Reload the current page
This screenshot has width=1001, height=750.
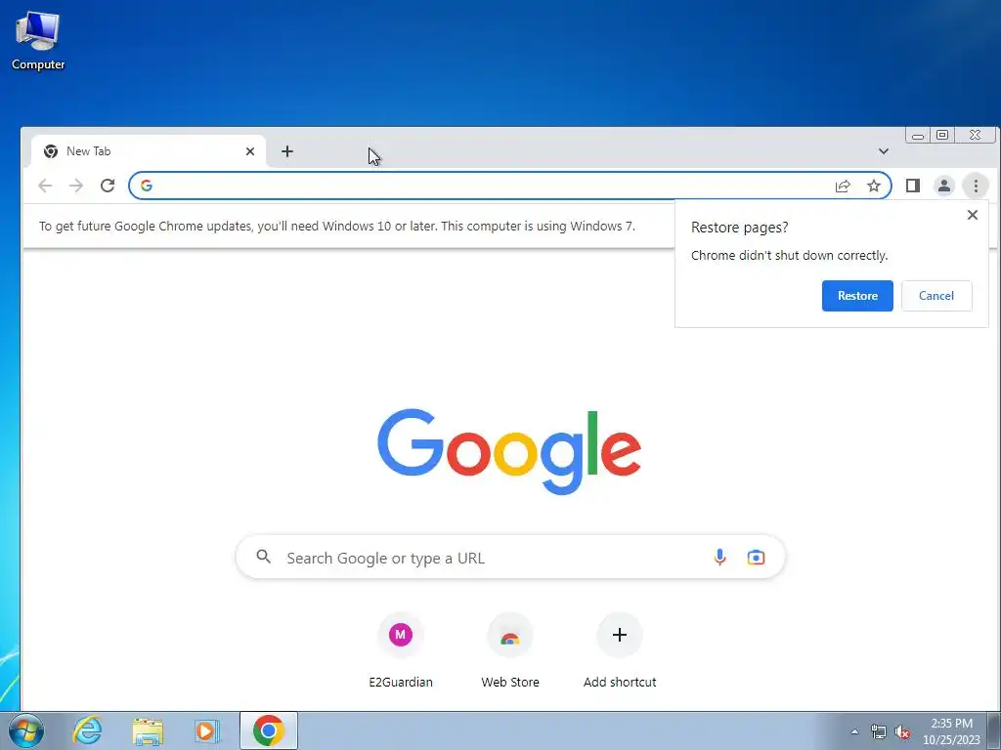click(x=108, y=186)
